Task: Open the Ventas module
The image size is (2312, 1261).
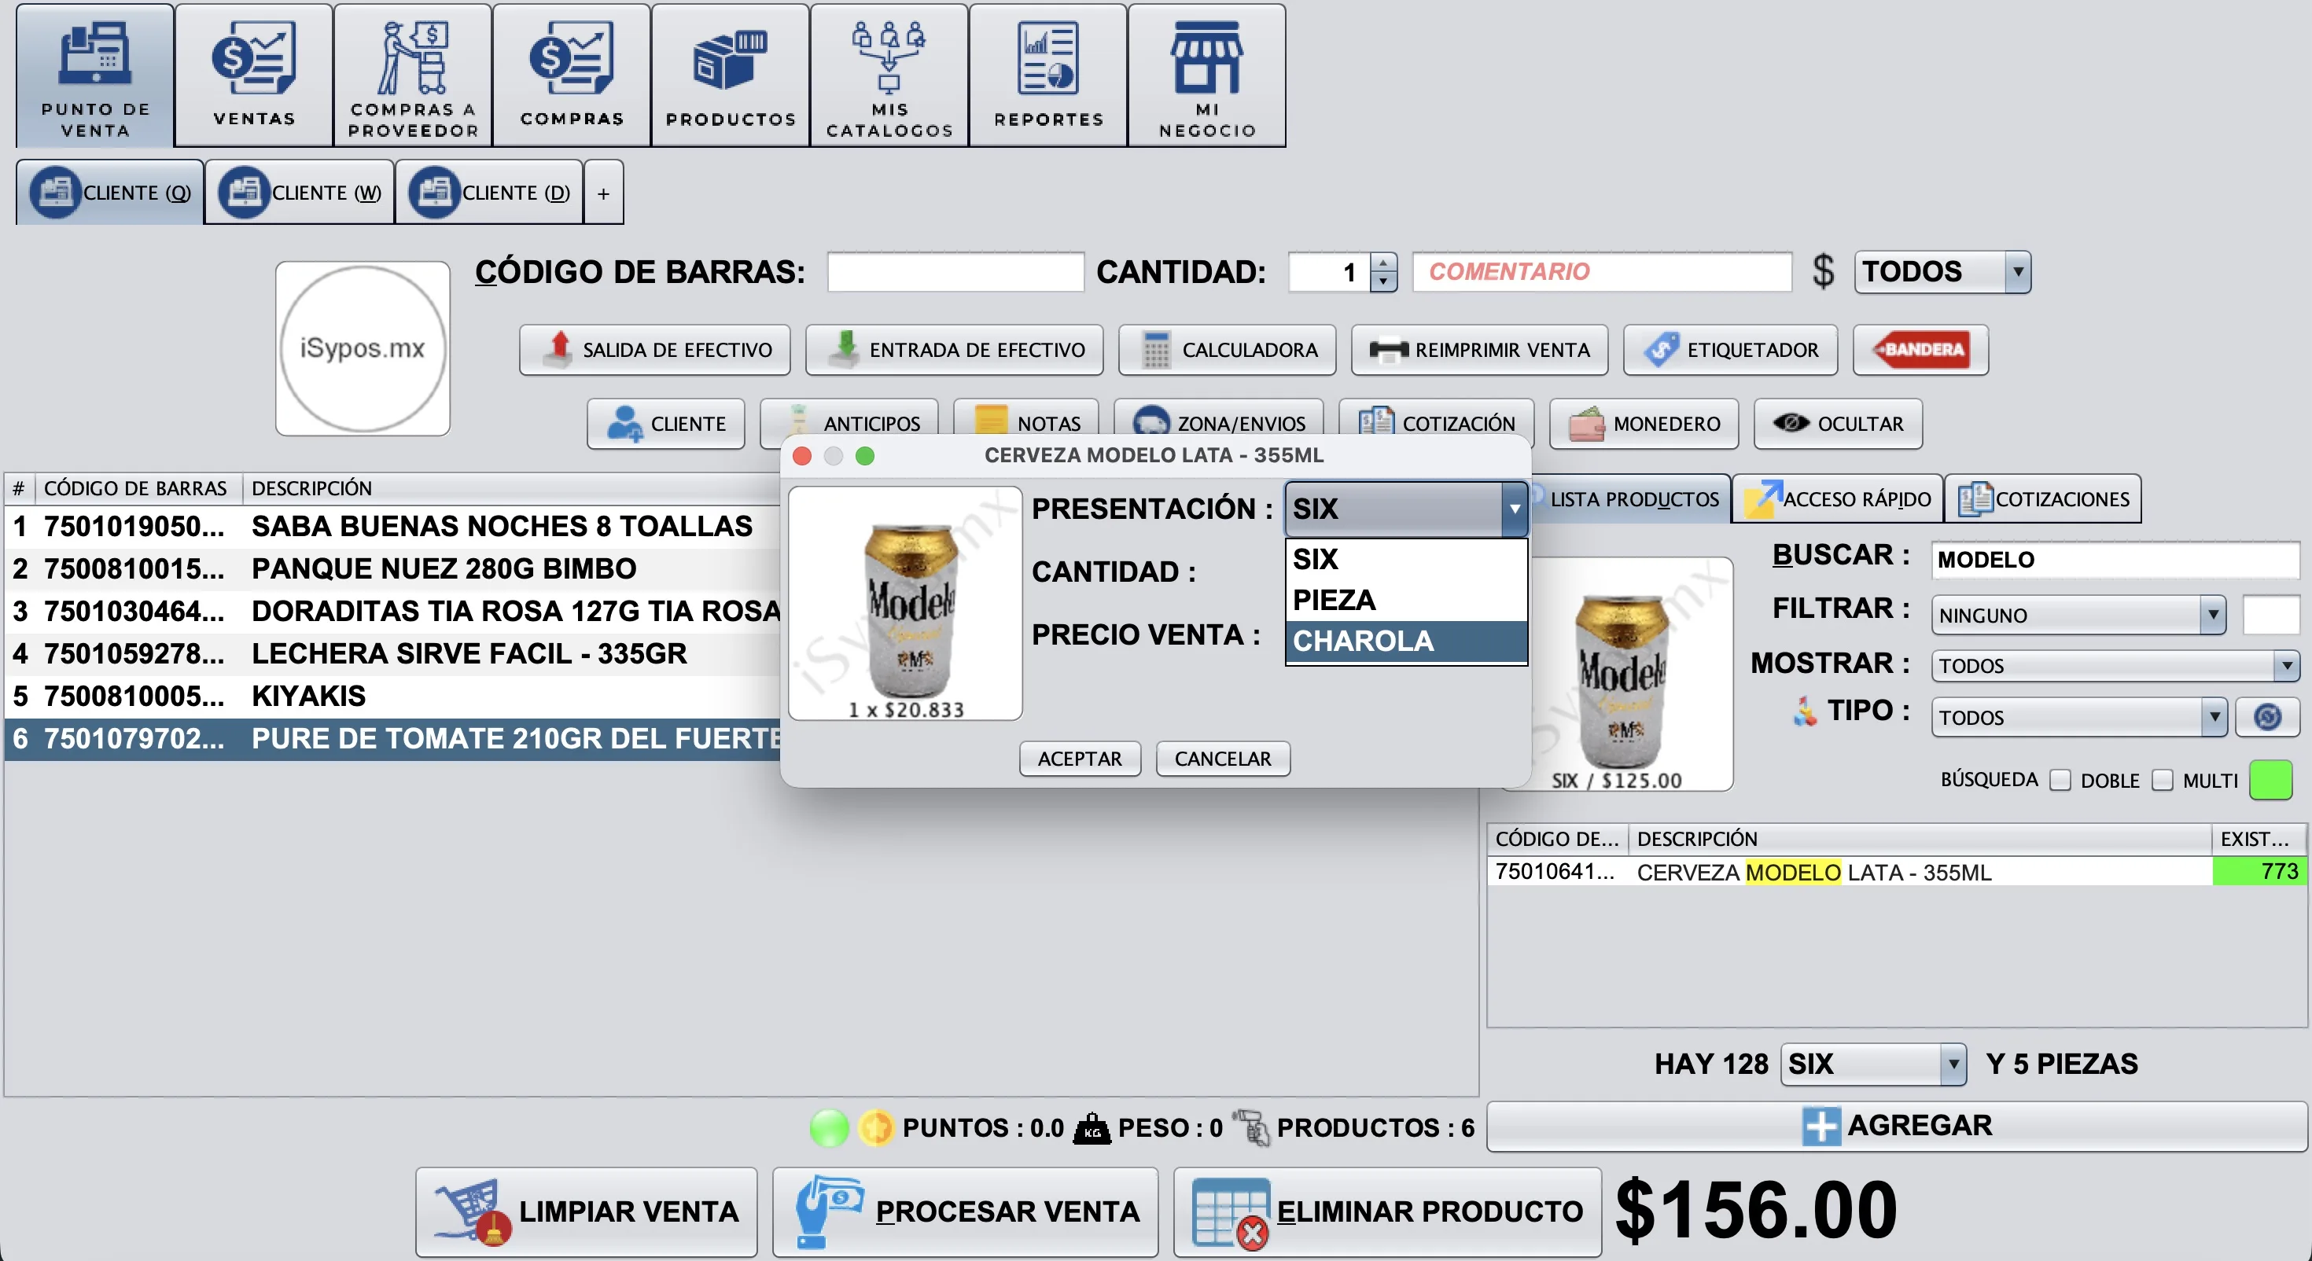Action: tap(254, 75)
